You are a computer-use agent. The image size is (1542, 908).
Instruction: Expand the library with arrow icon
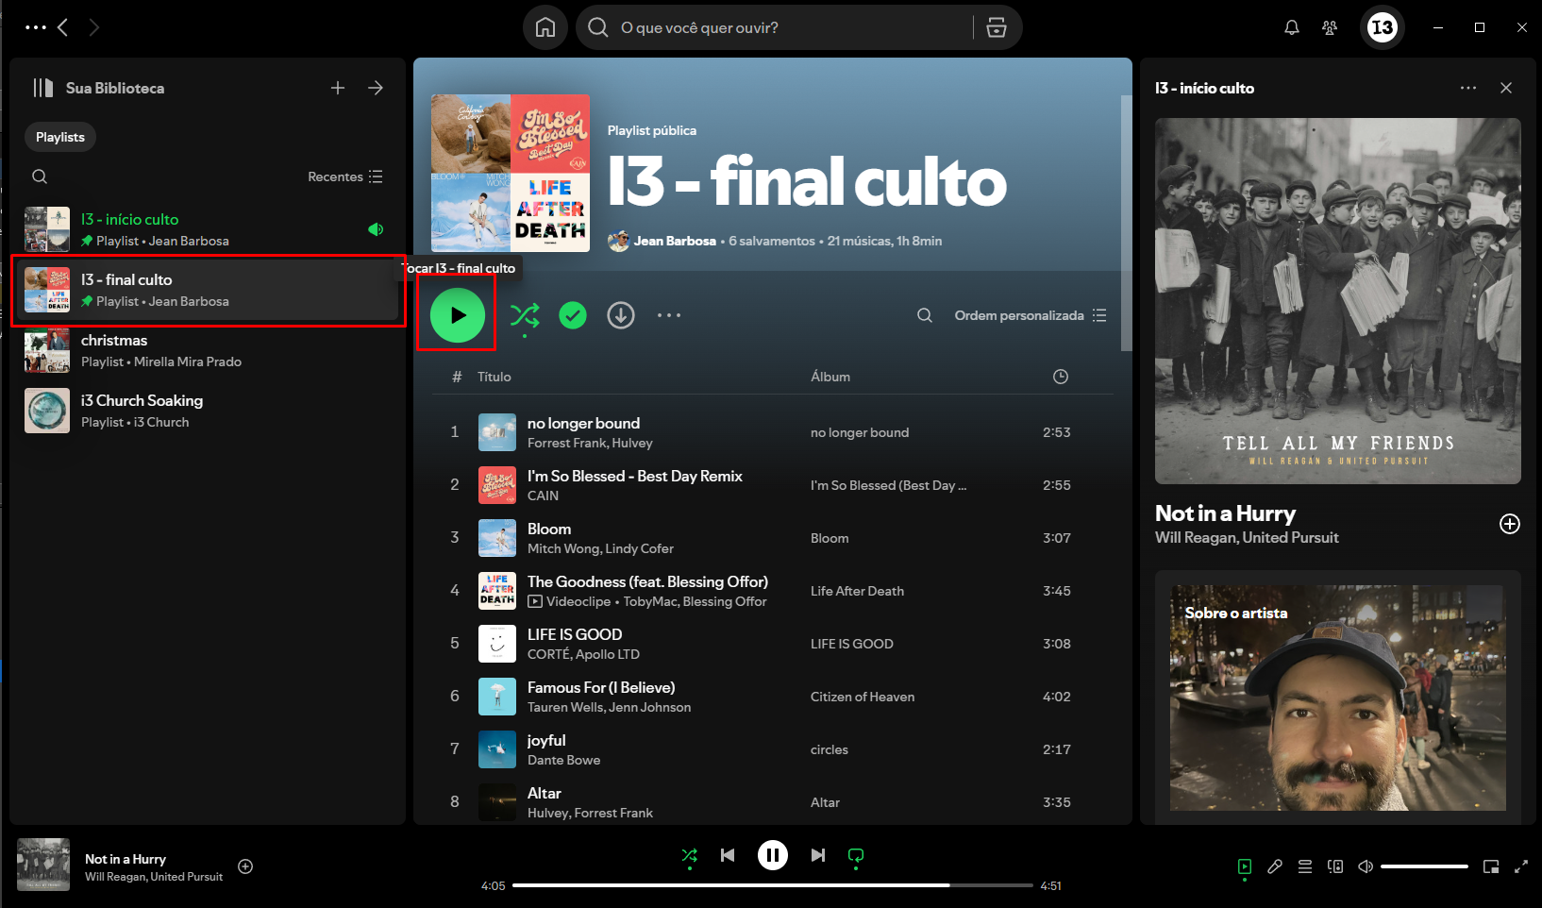pos(376,88)
